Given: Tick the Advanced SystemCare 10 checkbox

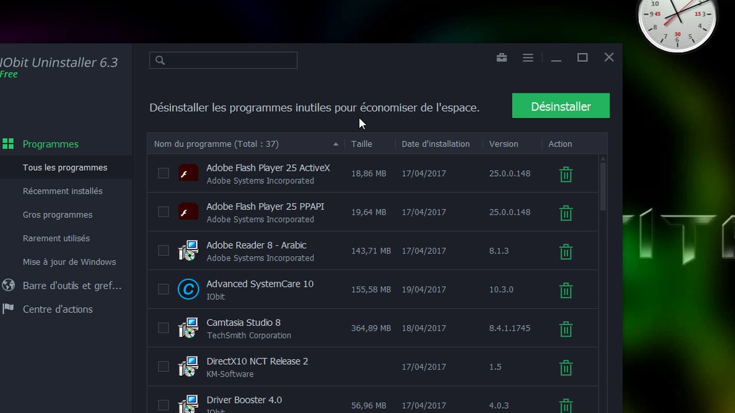Looking at the screenshot, I should [164, 289].
